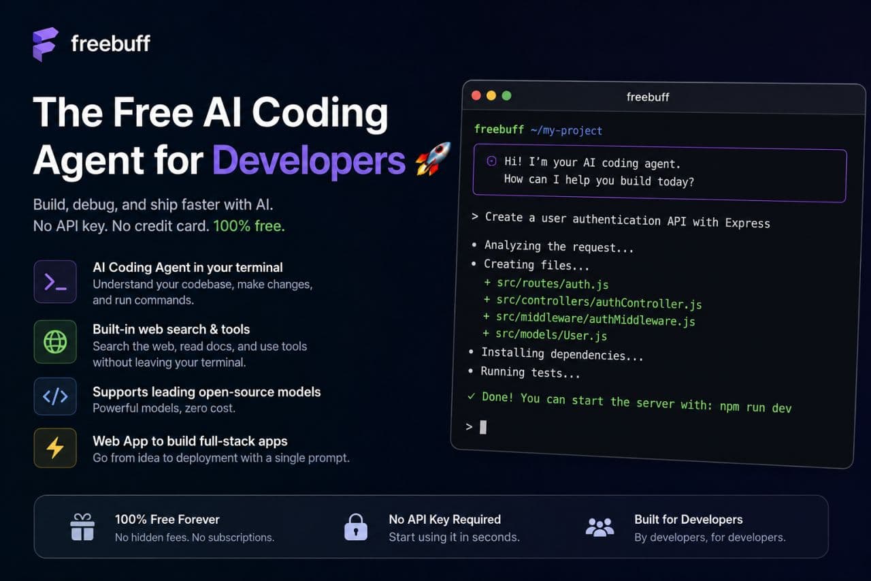Click 'No hidden fees. No subscriptions.' text
The width and height of the screenshot is (871, 581).
pos(195,537)
